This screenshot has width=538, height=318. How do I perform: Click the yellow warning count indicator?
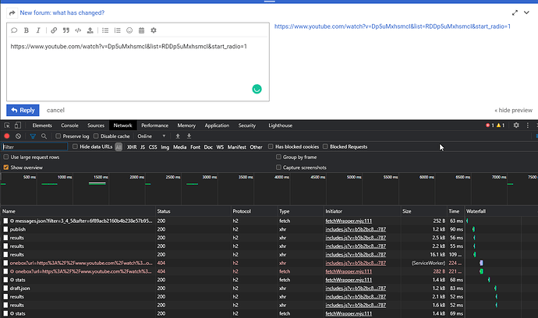[x=501, y=125]
